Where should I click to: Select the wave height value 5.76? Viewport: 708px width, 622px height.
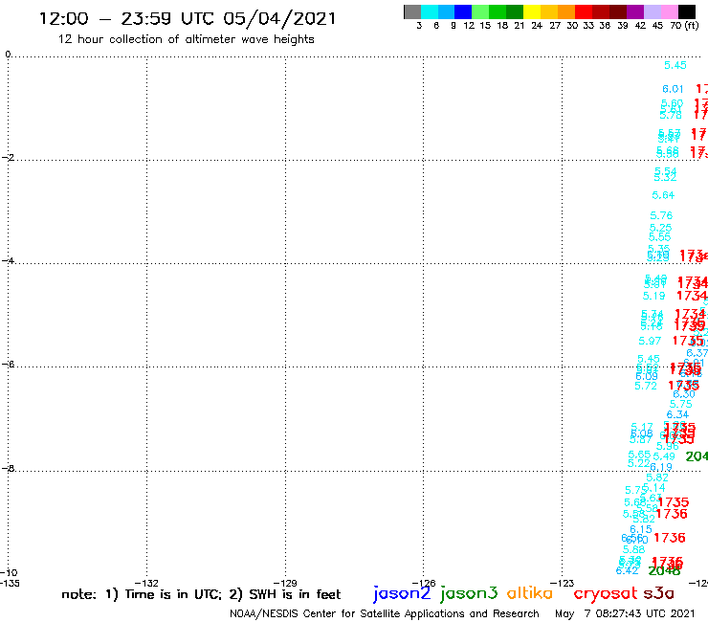pos(661,215)
